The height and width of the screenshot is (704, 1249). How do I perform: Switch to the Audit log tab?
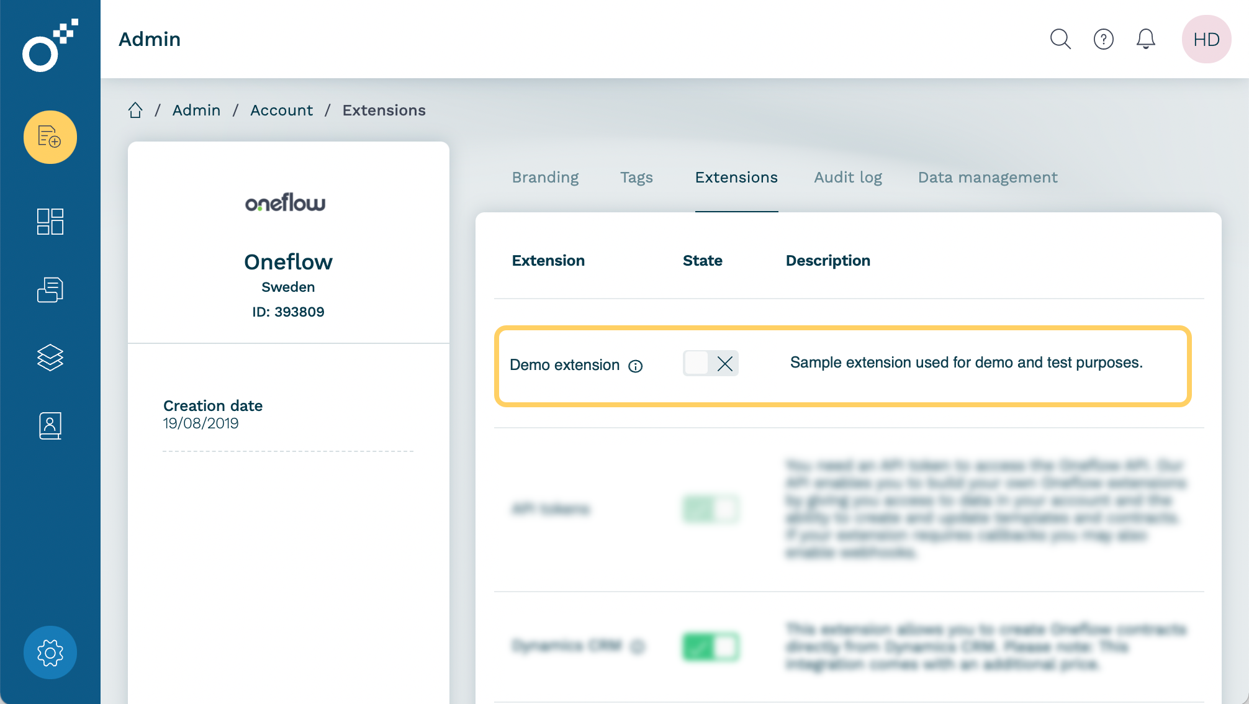click(847, 178)
